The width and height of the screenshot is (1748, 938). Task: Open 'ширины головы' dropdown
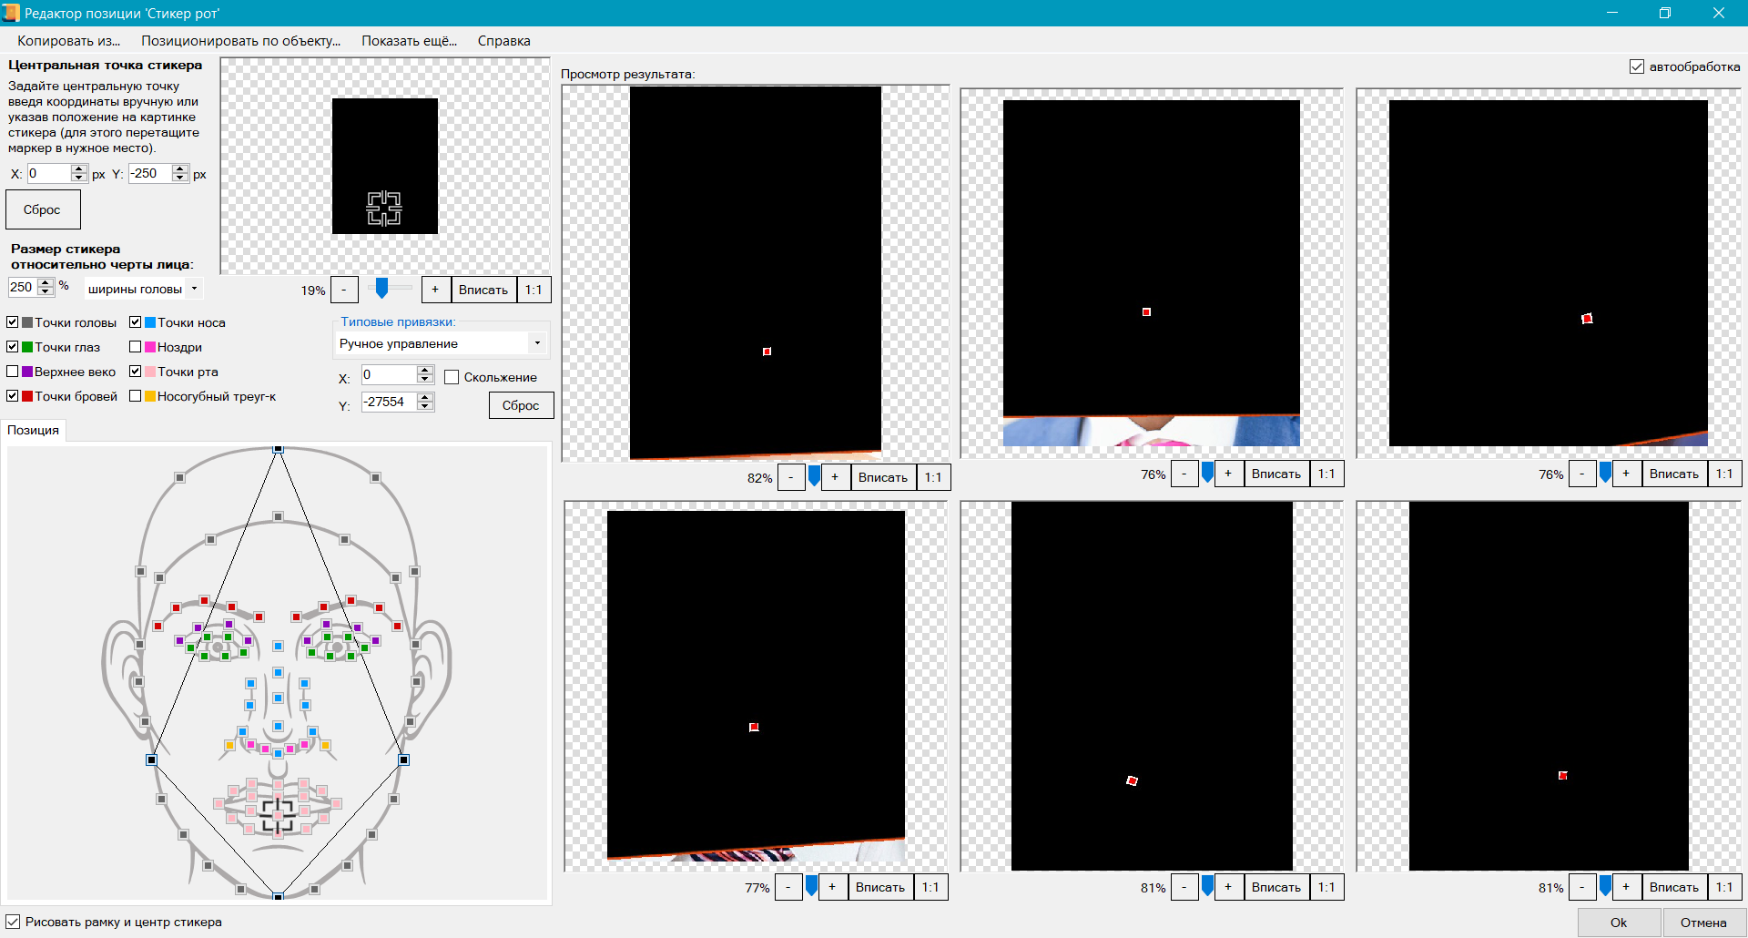[142, 289]
